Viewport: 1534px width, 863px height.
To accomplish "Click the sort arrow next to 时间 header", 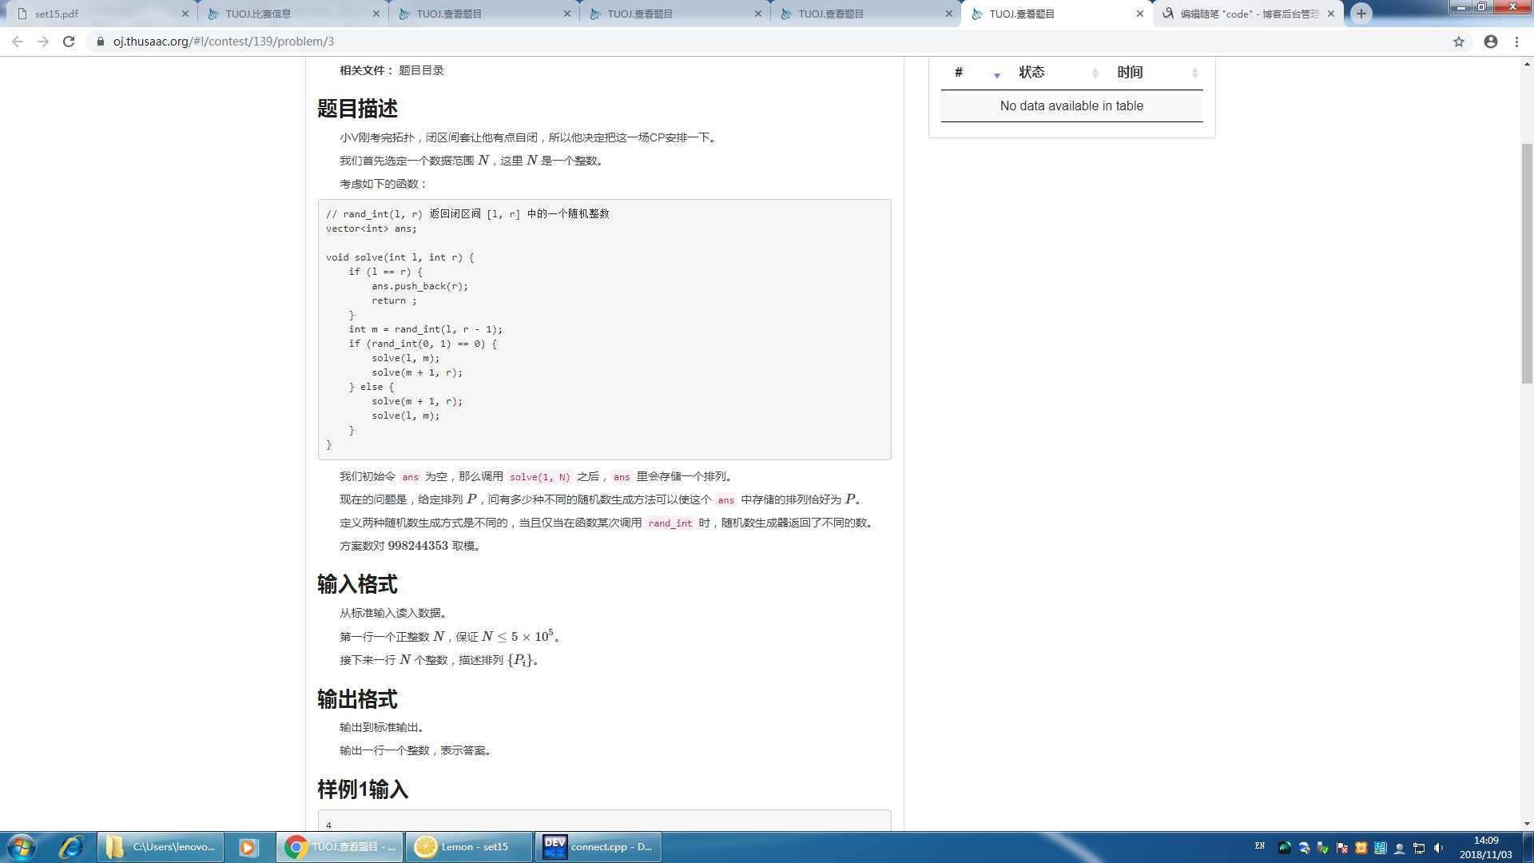I will click(1195, 73).
